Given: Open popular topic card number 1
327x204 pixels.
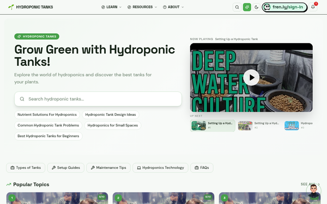Looking at the screenshot, I should tap(57, 198).
